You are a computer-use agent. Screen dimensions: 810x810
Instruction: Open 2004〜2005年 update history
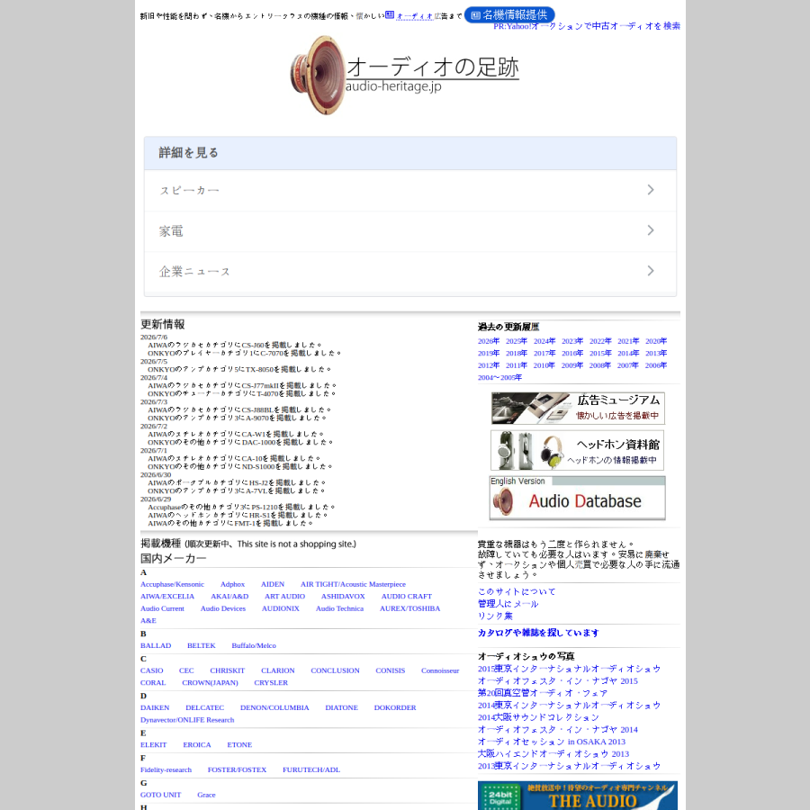[x=499, y=378]
